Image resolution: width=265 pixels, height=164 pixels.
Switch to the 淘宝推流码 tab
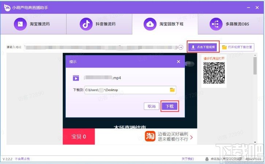pyautogui.click(x=33, y=24)
